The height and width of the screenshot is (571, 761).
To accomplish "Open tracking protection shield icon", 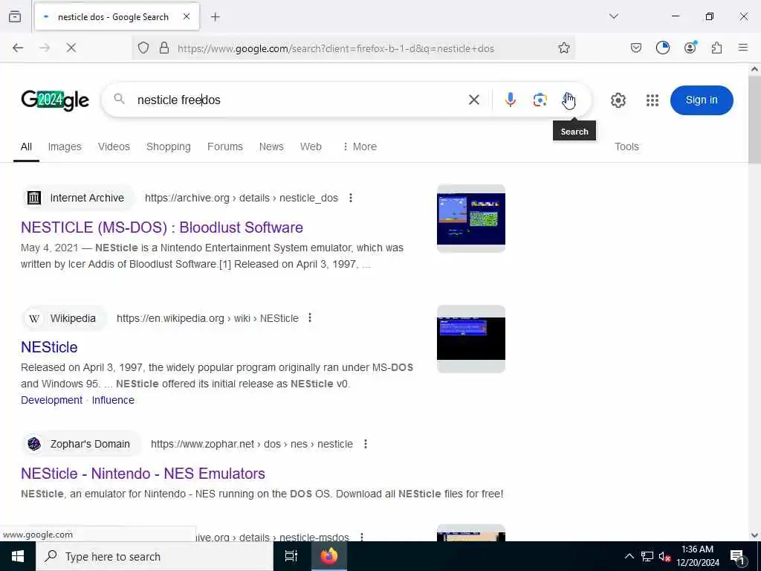I will tap(143, 48).
